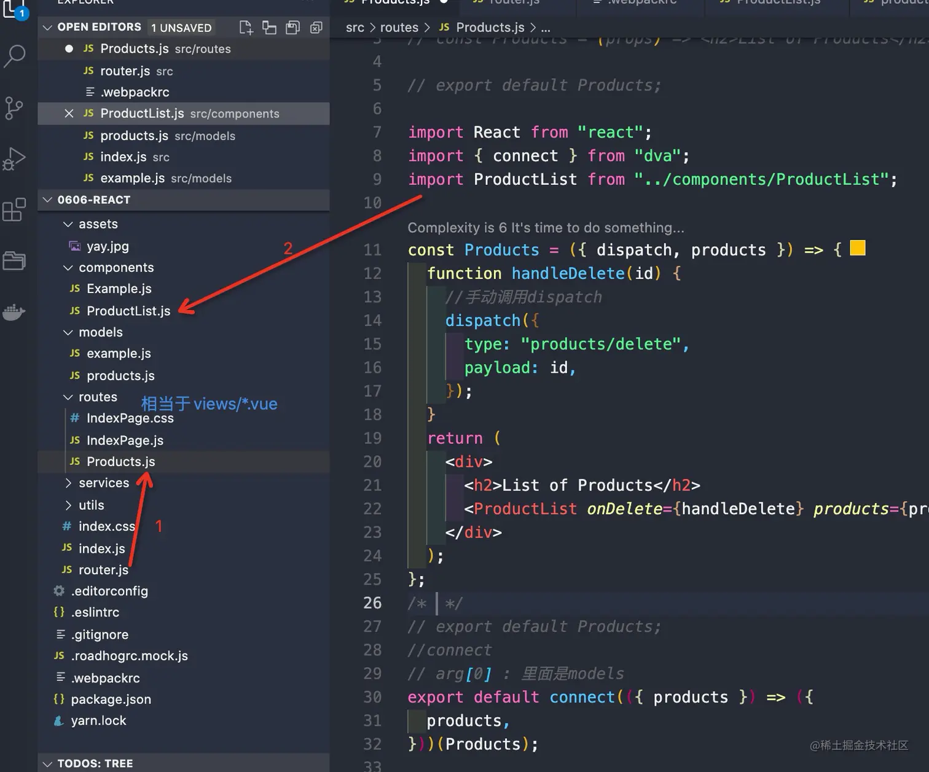The image size is (929, 772).
Task: Open IndexPage.js in routes folder
Action: tap(184, 440)
